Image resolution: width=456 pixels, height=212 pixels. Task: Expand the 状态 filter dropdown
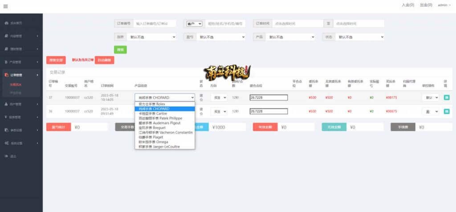pos(359,37)
